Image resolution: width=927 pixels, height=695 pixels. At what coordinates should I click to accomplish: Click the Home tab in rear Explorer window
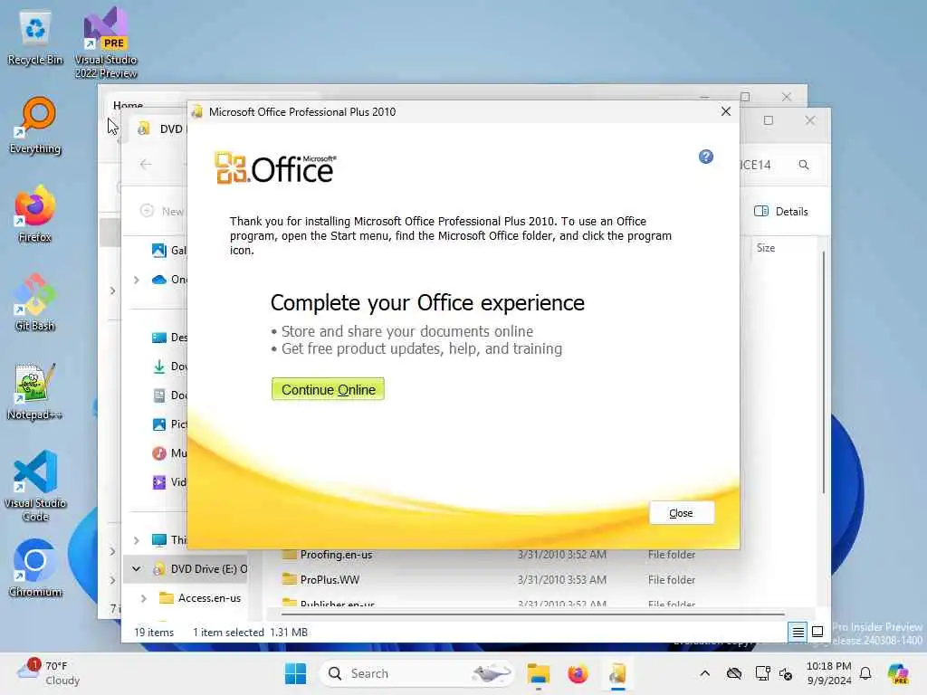pos(129,105)
